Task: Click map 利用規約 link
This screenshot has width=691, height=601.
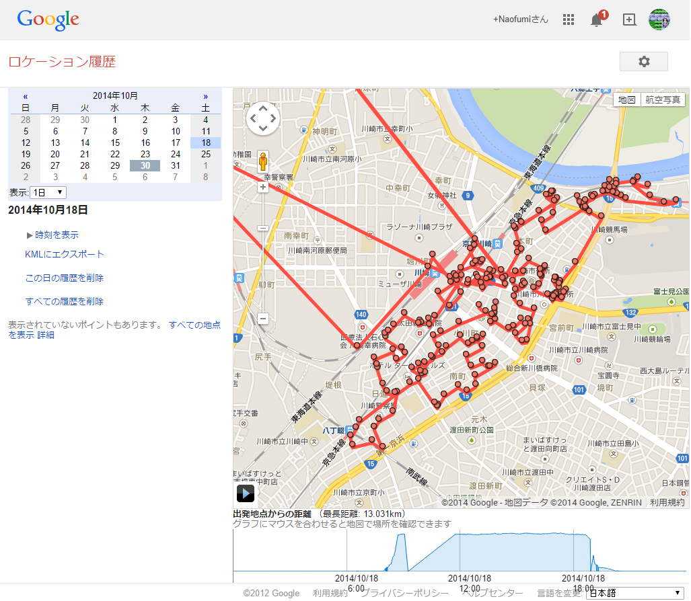Action: click(667, 502)
